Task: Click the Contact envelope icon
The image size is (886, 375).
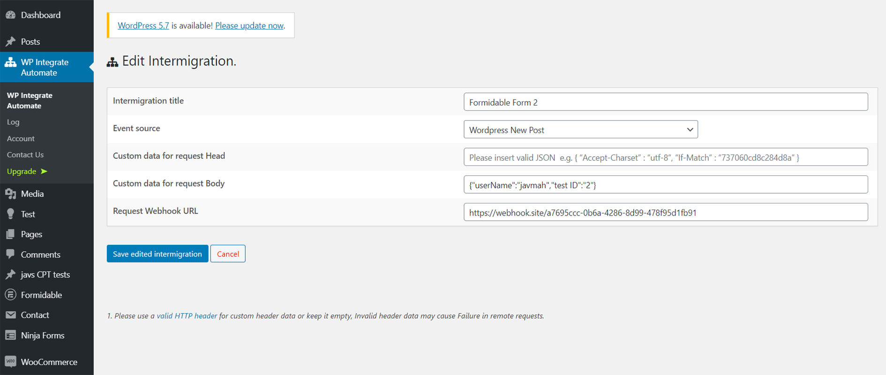Action: coord(11,315)
